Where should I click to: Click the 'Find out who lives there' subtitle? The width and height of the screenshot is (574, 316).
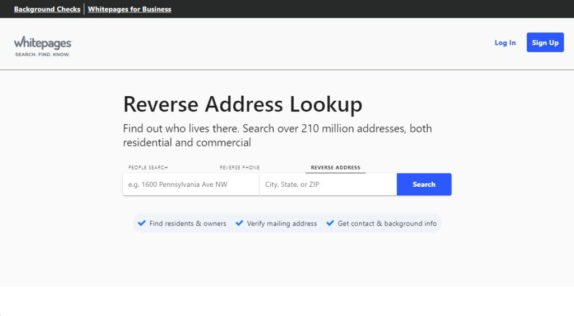[x=277, y=135]
